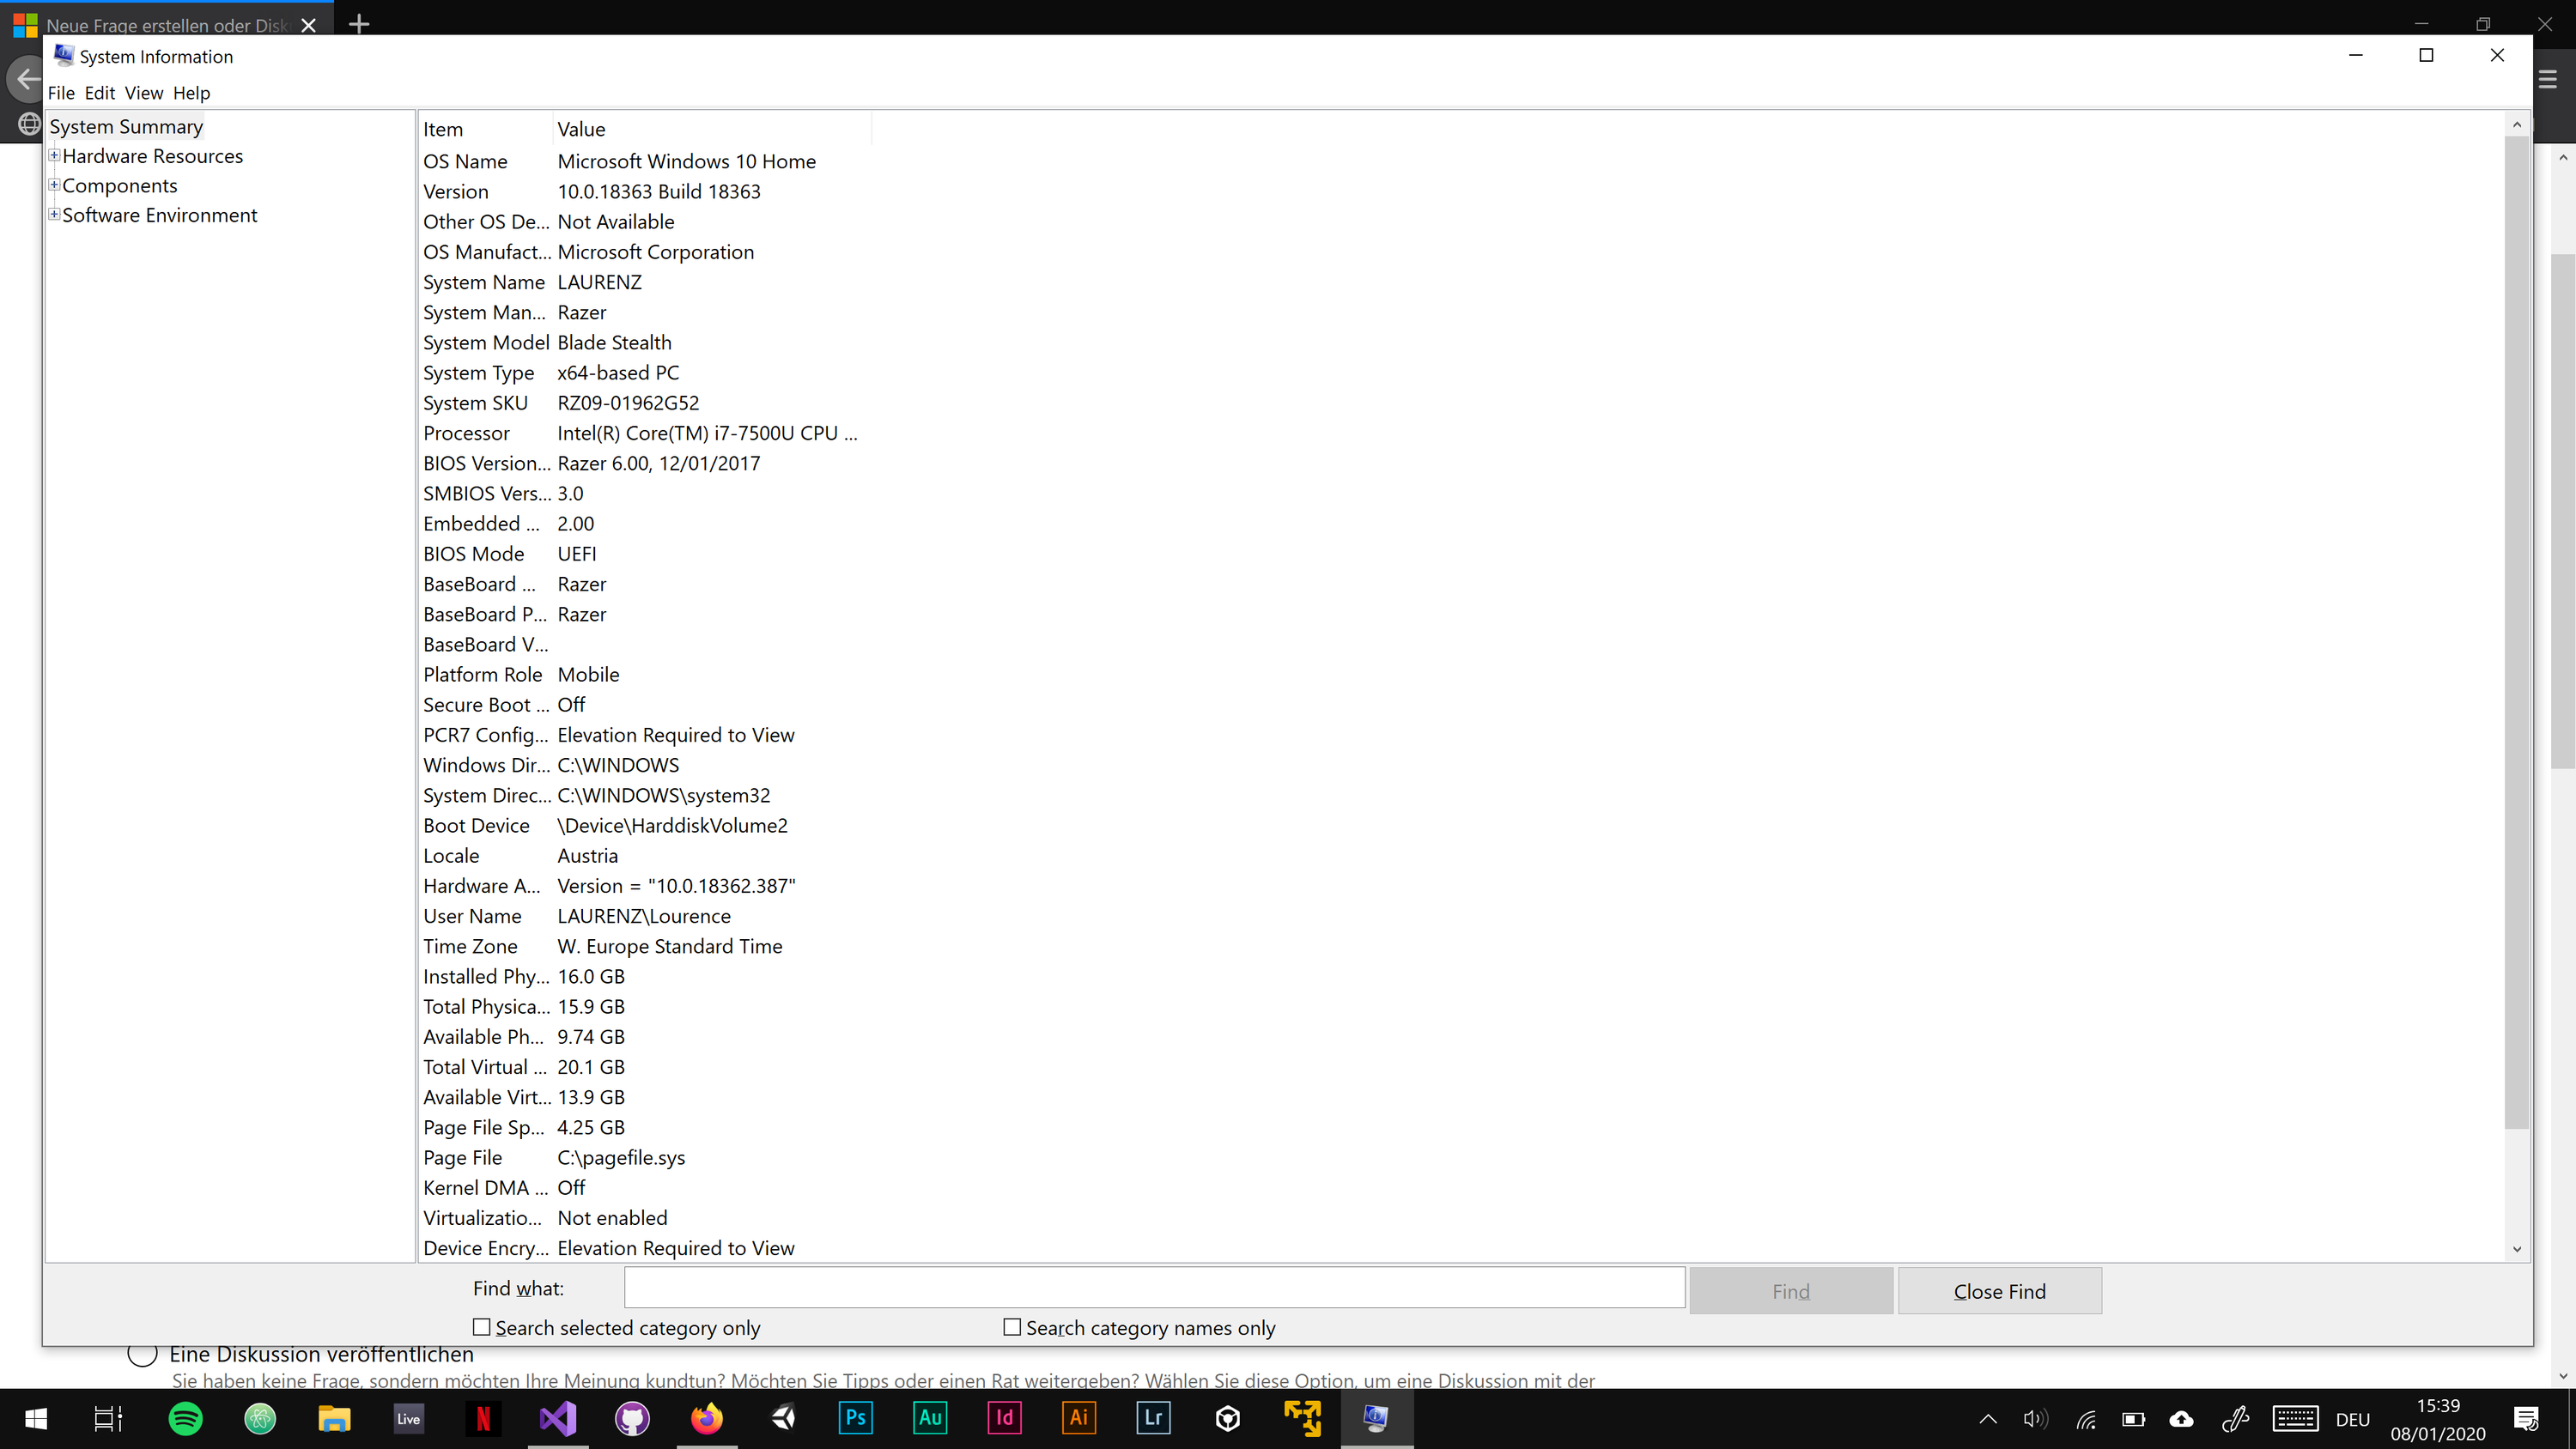Click the Close Find button
The width and height of the screenshot is (2576, 1449).
[x=1999, y=1291]
